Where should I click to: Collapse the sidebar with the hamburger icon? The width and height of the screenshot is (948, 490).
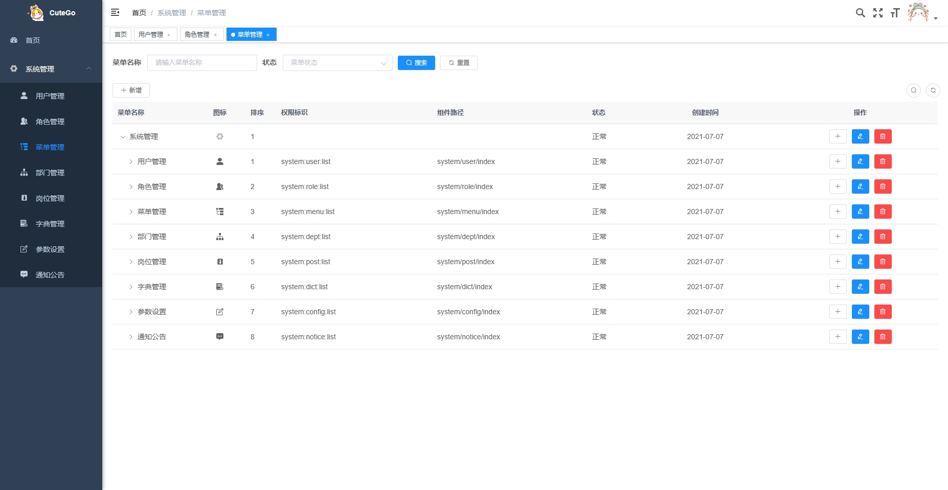[115, 12]
